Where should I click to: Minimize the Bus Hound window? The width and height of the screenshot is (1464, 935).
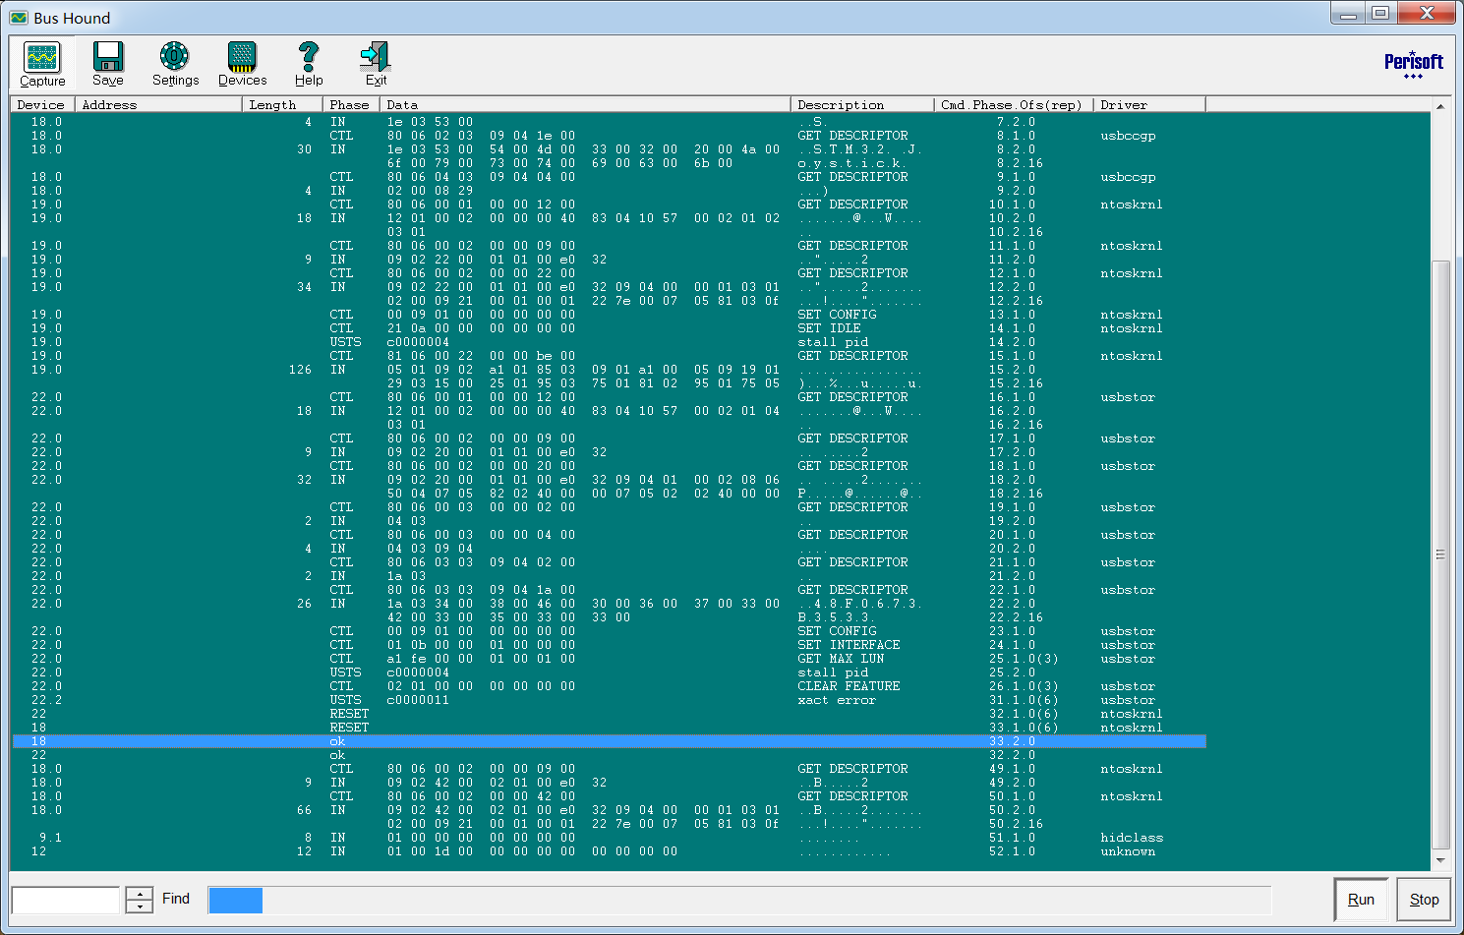1349,14
